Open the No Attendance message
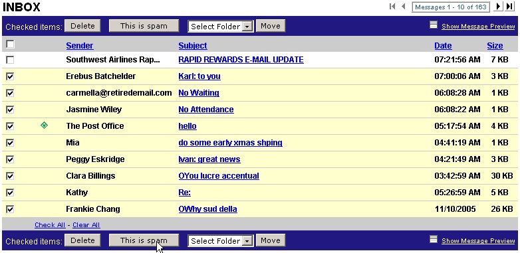 [x=206, y=110]
